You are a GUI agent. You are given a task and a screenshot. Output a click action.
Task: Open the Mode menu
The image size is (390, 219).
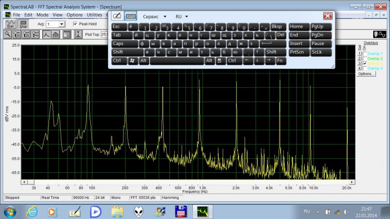[42, 15]
